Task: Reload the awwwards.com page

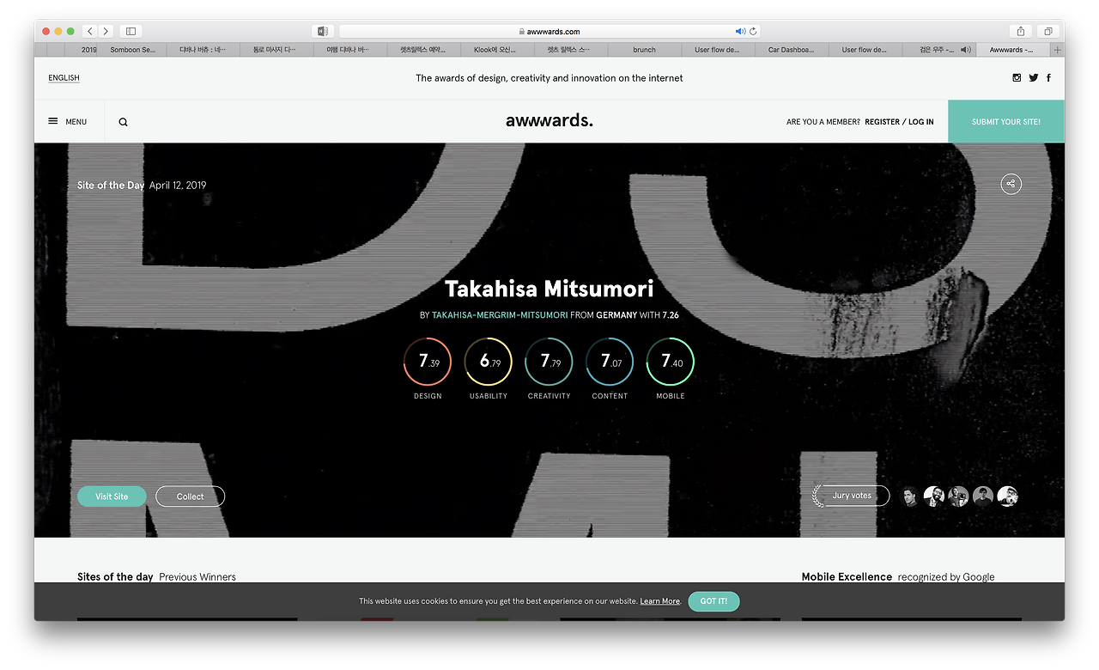Action: coord(753,32)
